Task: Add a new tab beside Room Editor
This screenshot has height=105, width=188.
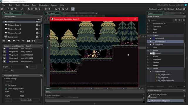Action: (25, 13)
